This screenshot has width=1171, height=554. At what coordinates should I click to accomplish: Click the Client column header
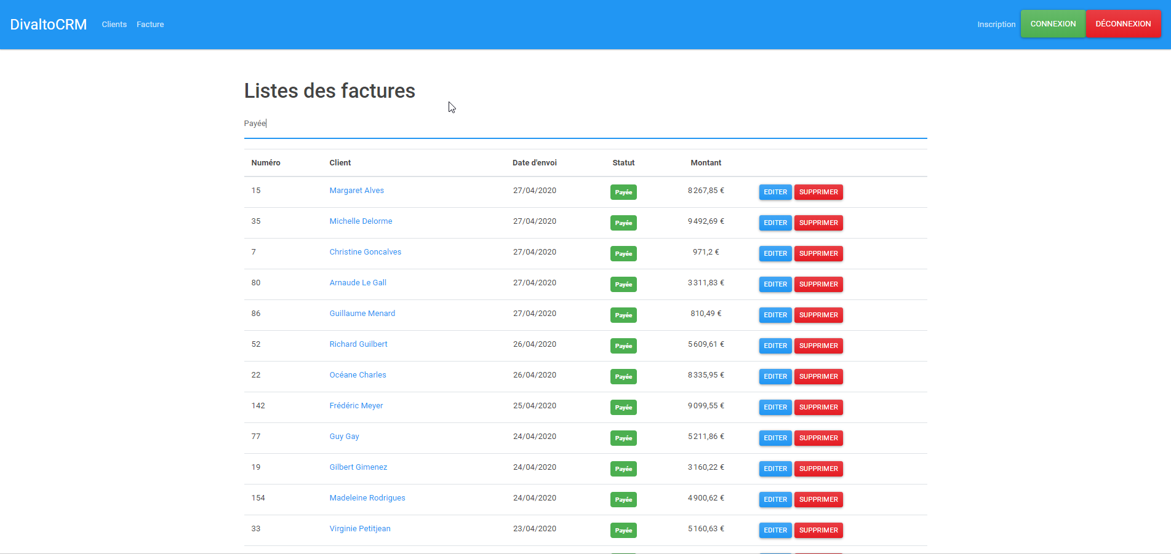pos(340,163)
